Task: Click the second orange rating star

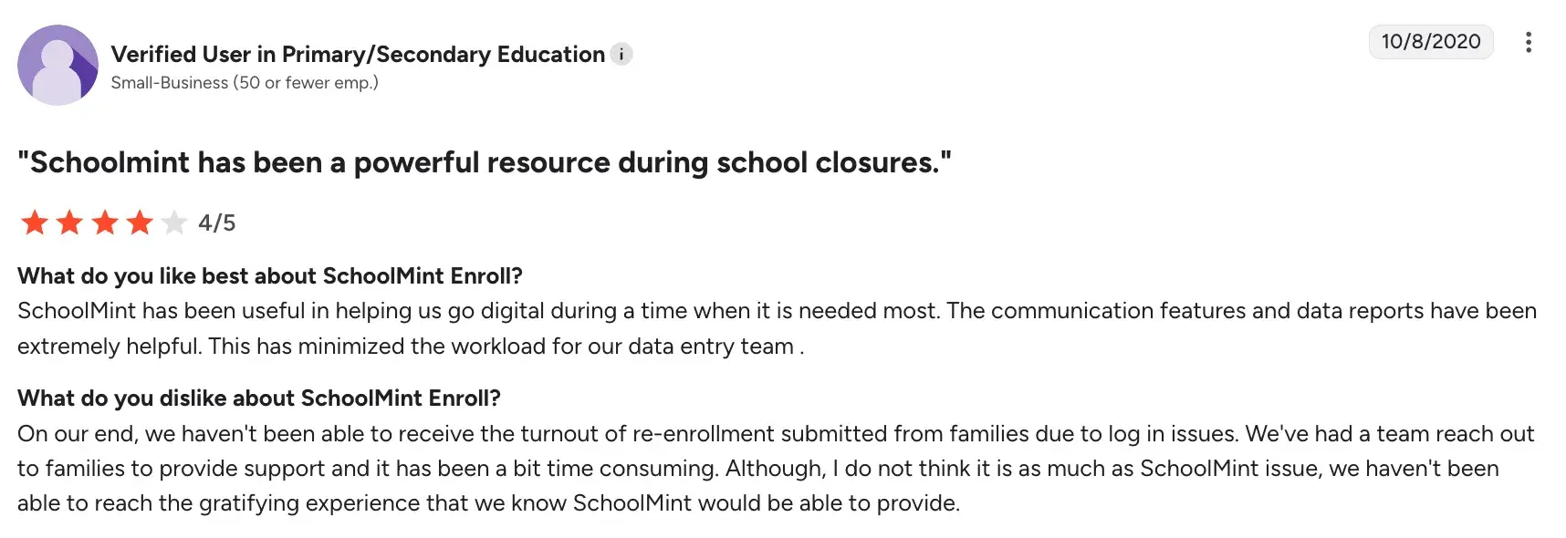Action: click(x=69, y=222)
